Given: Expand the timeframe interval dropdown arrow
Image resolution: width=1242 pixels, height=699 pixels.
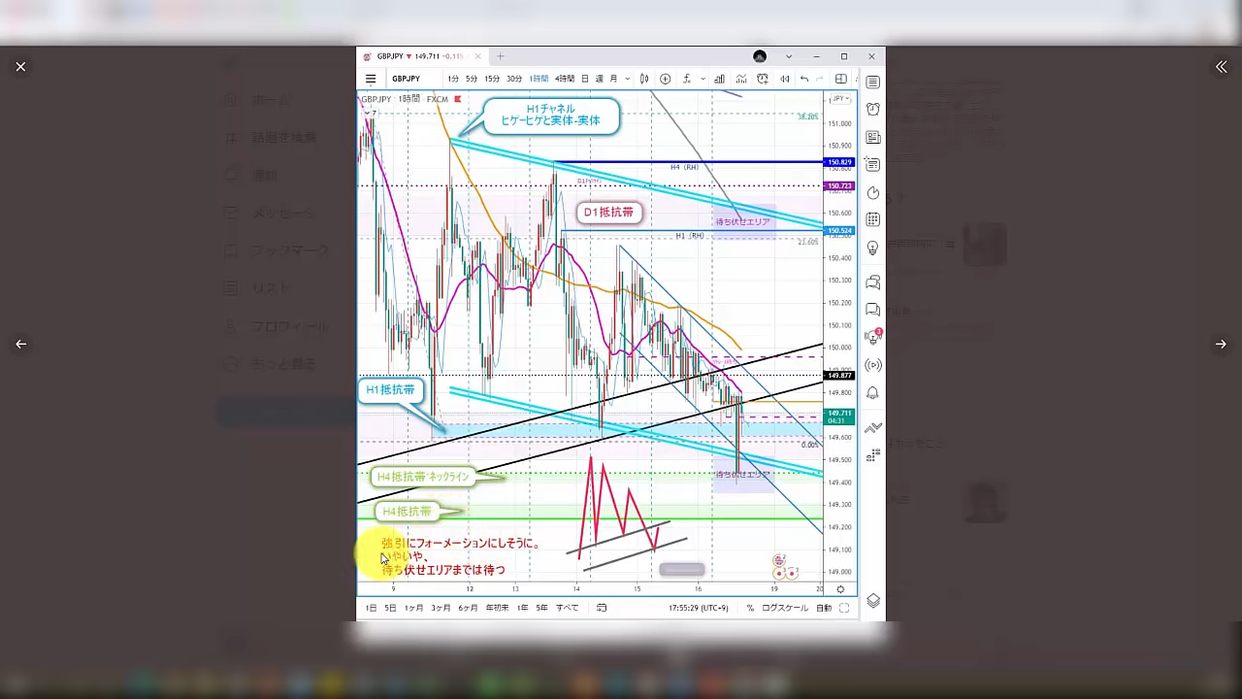Looking at the screenshot, I should 628,79.
